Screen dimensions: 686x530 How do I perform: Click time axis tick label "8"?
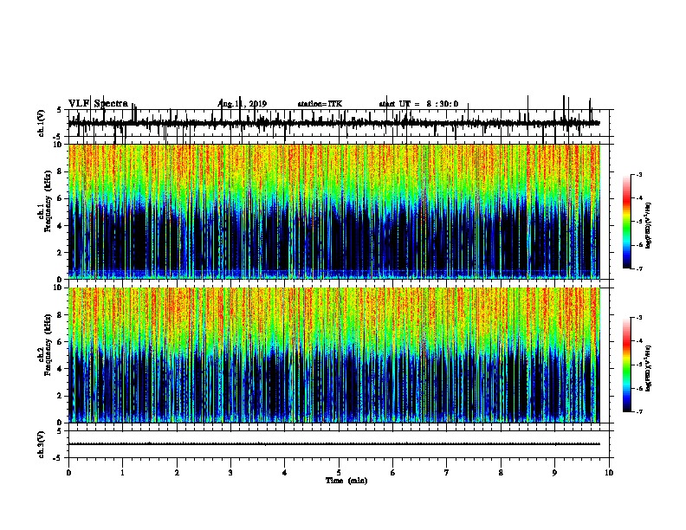point(501,473)
